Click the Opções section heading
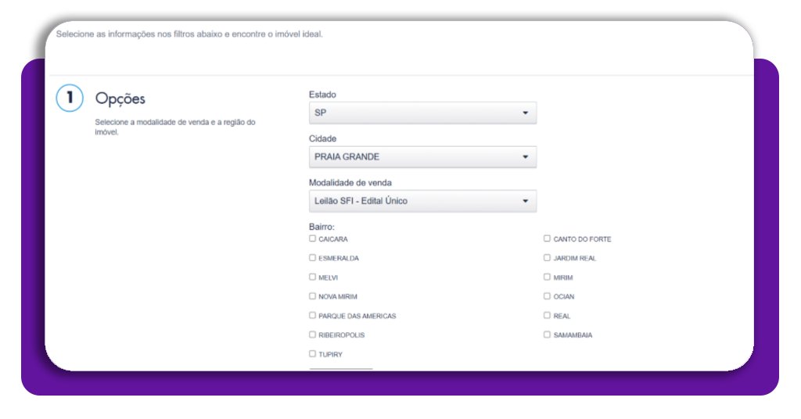801x419 pixels. point(120,98)
